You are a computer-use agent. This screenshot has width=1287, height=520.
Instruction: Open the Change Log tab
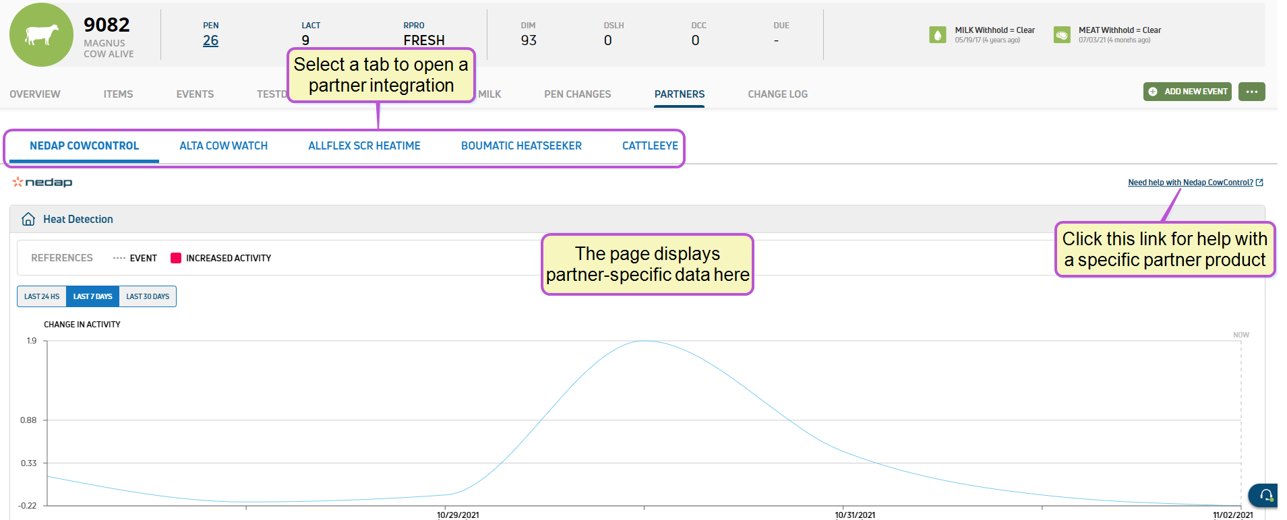point(777,94)
